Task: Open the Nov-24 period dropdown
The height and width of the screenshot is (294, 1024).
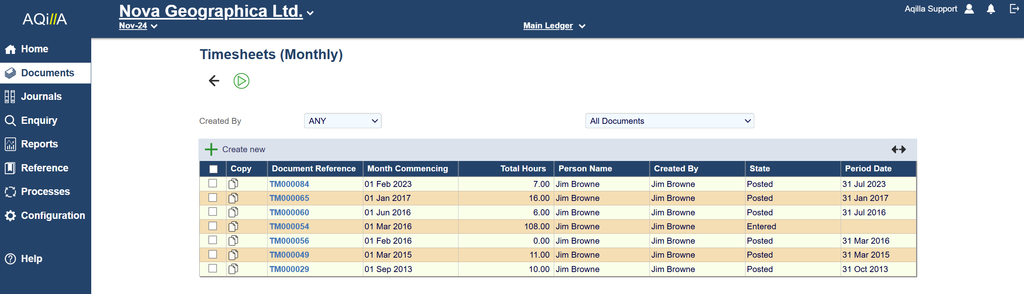Action: tap(138, 26)
